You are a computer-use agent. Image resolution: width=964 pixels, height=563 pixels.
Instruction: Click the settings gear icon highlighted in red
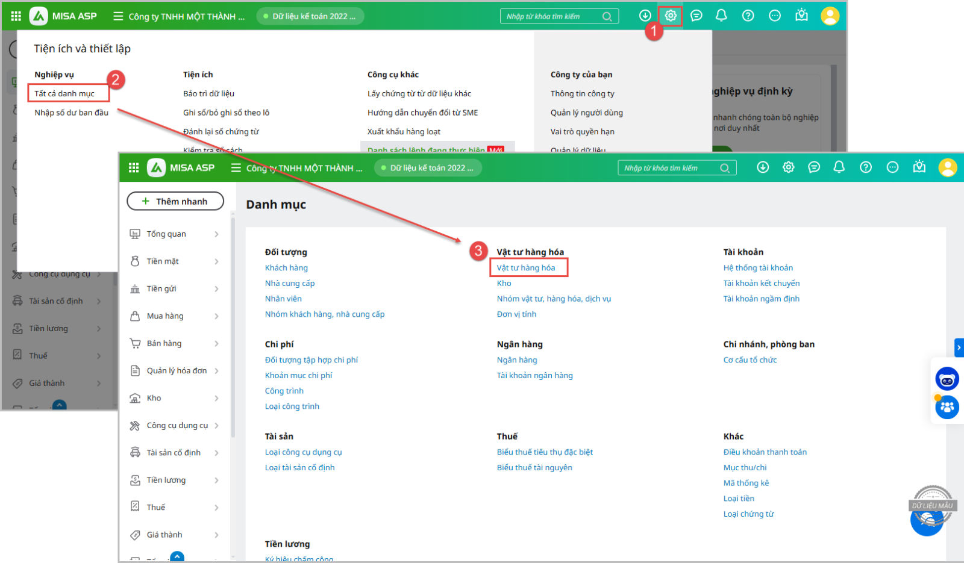(670, 16)
